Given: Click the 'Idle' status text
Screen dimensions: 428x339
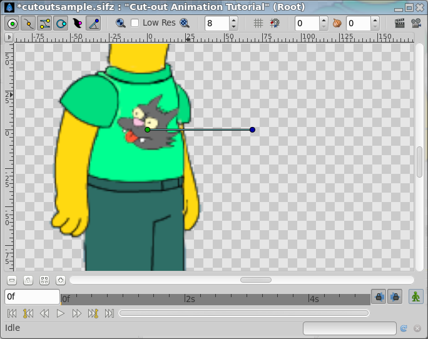Looking at the screenshot, I should [x=13, y=328].
